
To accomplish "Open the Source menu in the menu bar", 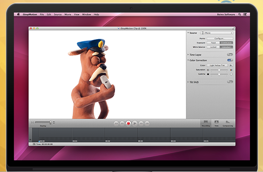I will point(58,14).
